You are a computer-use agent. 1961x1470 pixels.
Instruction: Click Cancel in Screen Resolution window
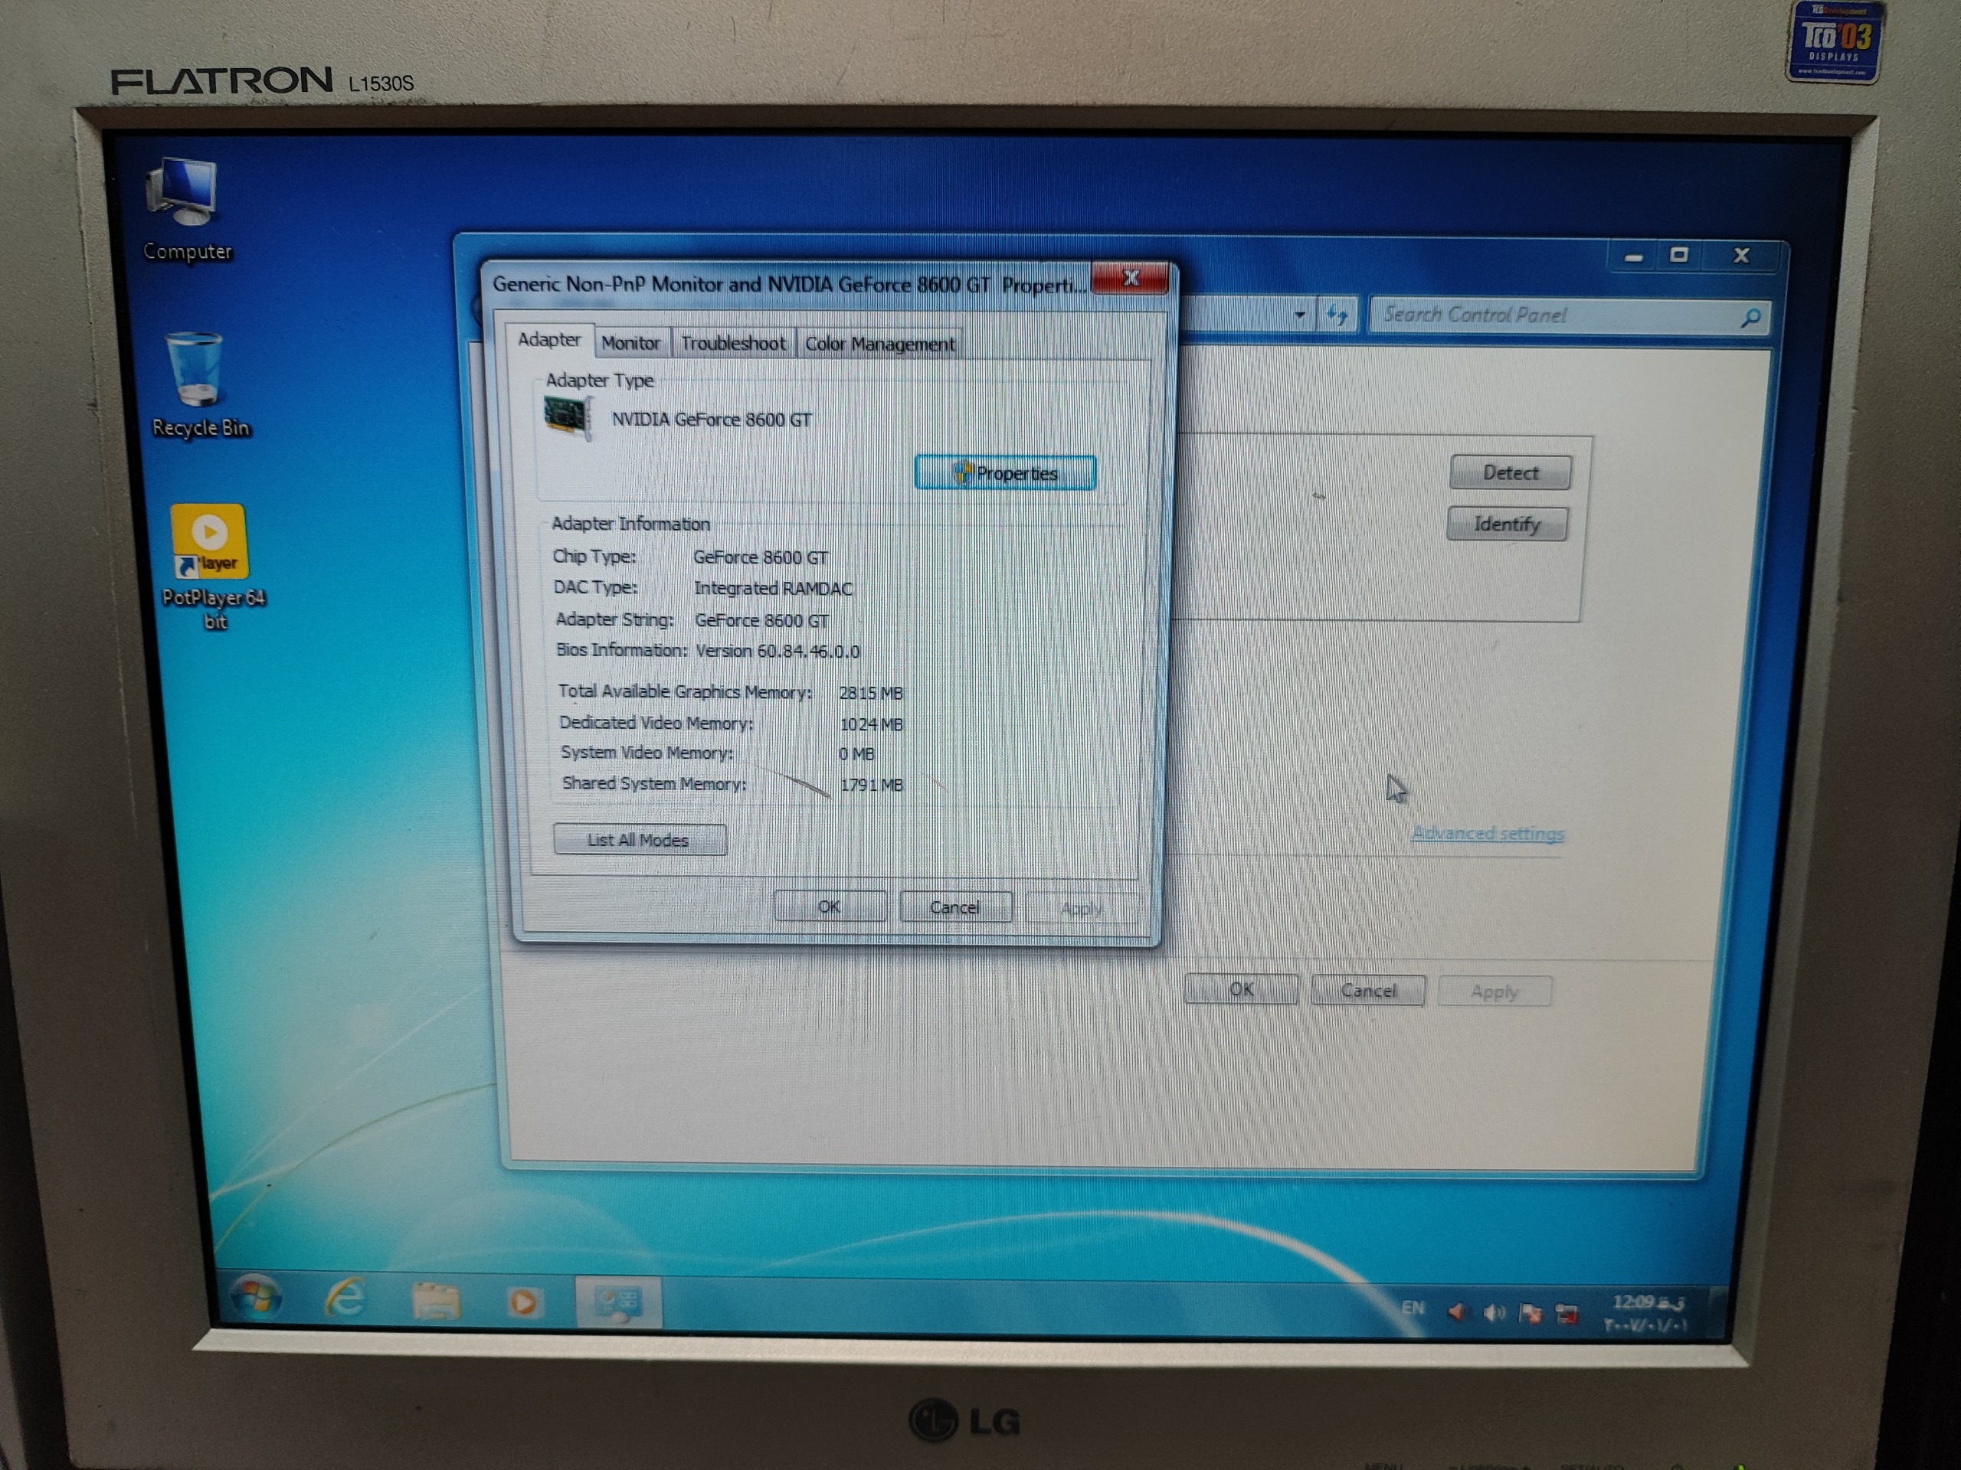click(1368, 991)
